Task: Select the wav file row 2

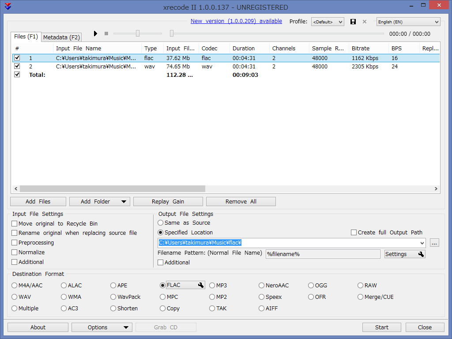Action: (x=226, y=66)
